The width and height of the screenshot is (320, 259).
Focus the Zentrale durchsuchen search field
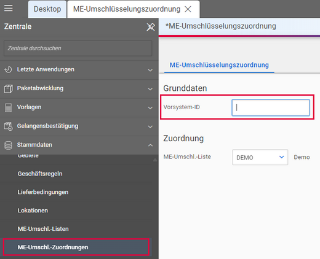click(x=78, y=48)
